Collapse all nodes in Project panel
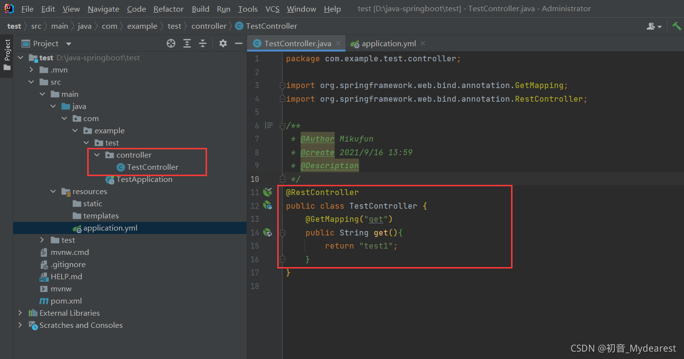This screenshot has width=684, height=359. click(203, 43)
